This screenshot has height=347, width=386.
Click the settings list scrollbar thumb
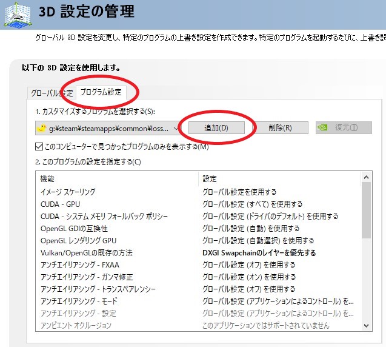tap(366, 211)
